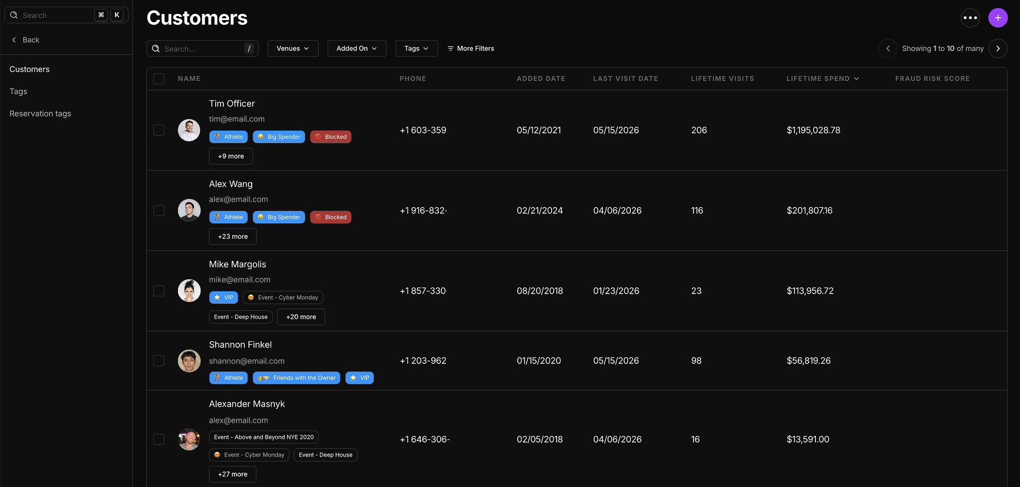The width and height of the screenshot is (1020, 487).
Task: Focus the sidebar global Search field
Action: [x=67, y=16]
